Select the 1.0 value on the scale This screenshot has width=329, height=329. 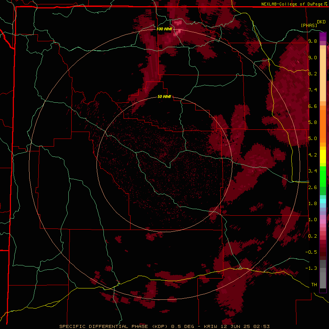click(313, 220)
